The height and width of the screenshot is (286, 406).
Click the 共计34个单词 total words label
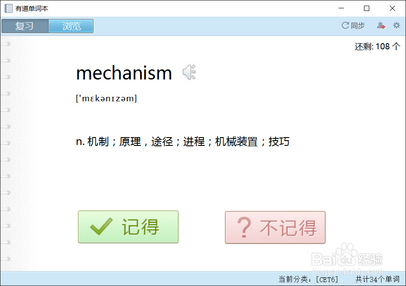tap(377, 279)
